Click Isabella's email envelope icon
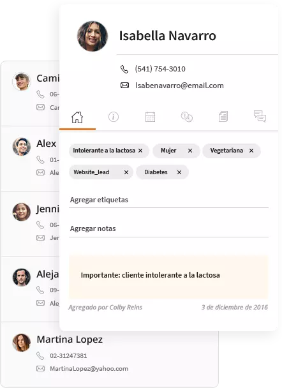Image resolution: width=282 pixels, height=388 pixels. pos(124,86)
